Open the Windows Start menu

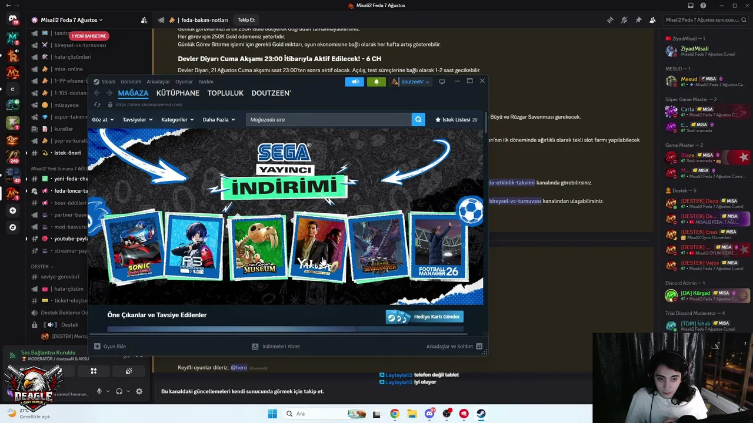[x=272, y=414]
